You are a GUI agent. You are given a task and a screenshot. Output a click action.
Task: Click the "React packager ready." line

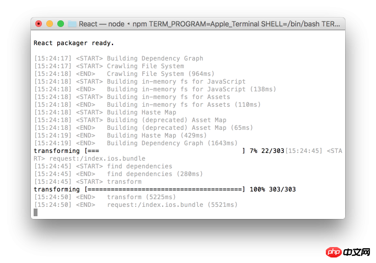click(74, 43)
